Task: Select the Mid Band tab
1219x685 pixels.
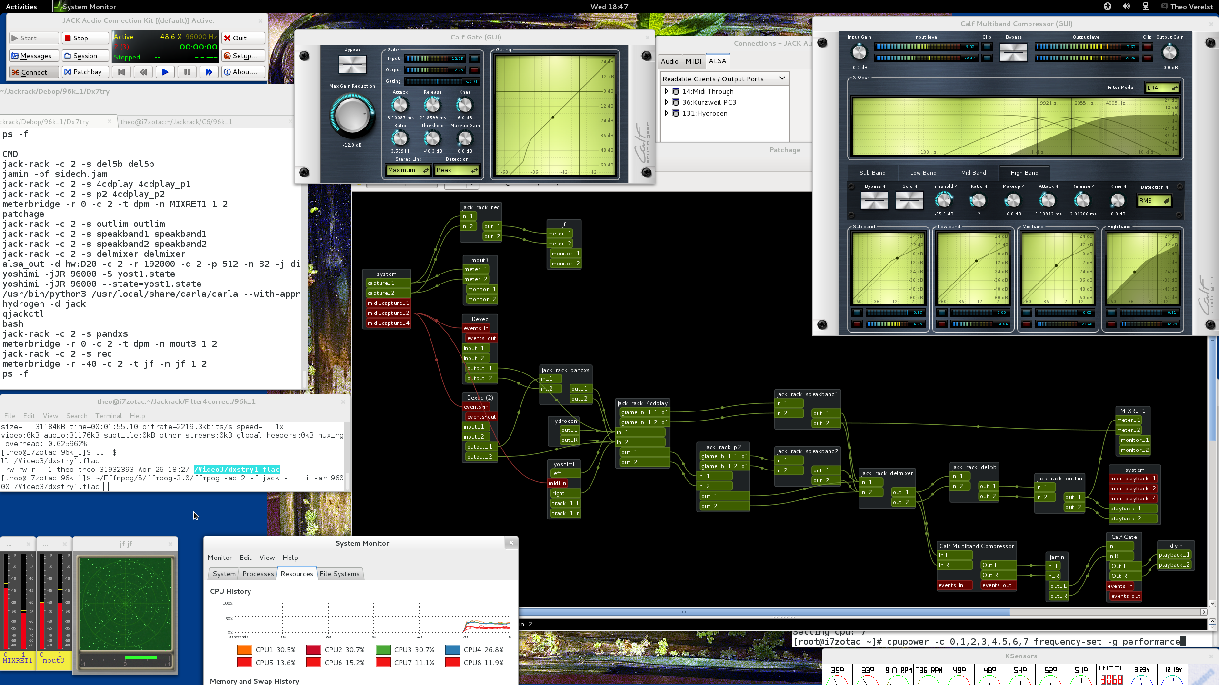Action: pos(973,173)
